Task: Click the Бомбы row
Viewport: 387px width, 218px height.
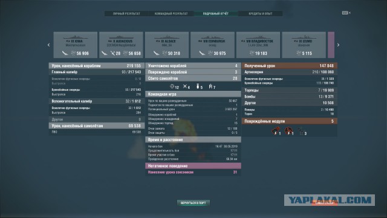Action: 289,96
